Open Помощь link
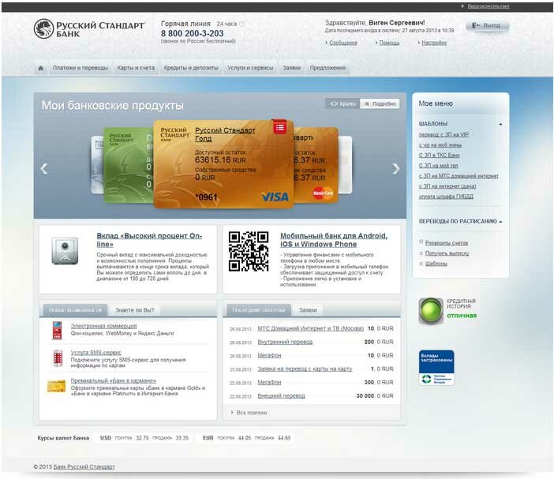Image resolution: width=554 pixels, height=479 pixels. tap(389, 43)
